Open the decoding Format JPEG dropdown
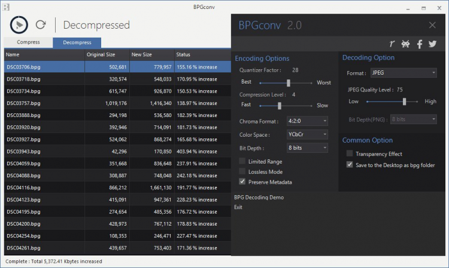This screenshot has height=268, width=449. (x=404, y=73)
